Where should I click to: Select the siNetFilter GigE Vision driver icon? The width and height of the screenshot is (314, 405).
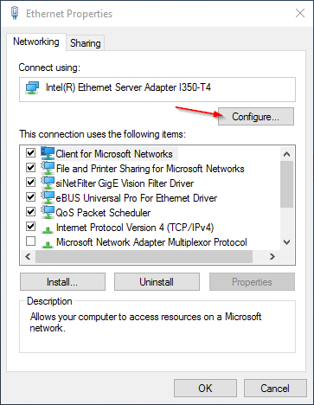(x=48, y=183)
